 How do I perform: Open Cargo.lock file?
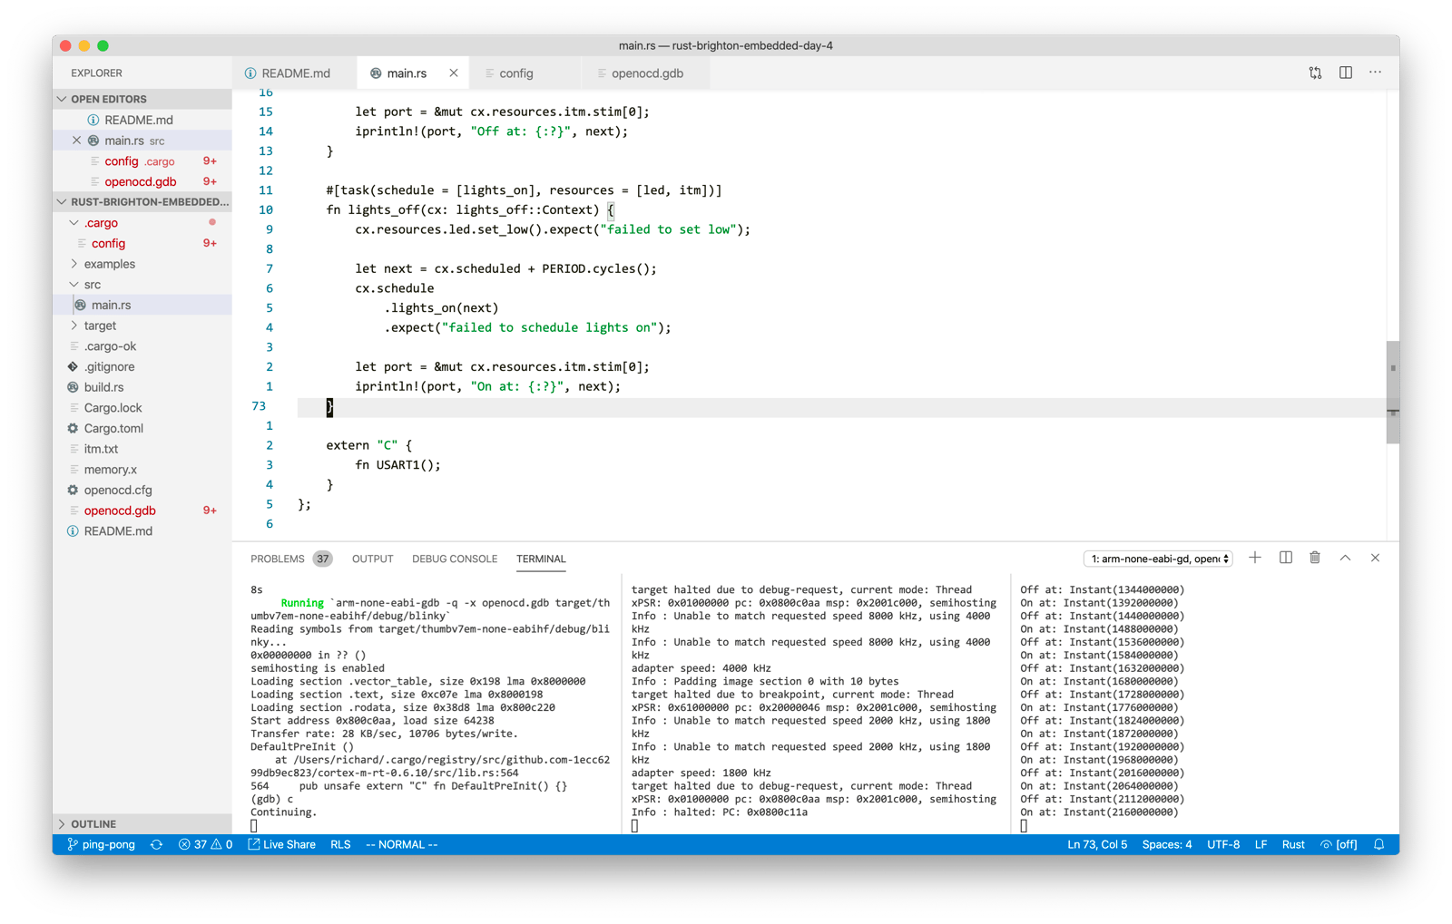(x=142, y=408)
